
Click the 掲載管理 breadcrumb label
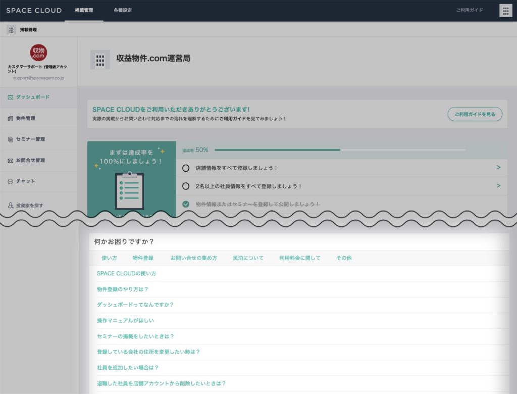pos(28,30)
